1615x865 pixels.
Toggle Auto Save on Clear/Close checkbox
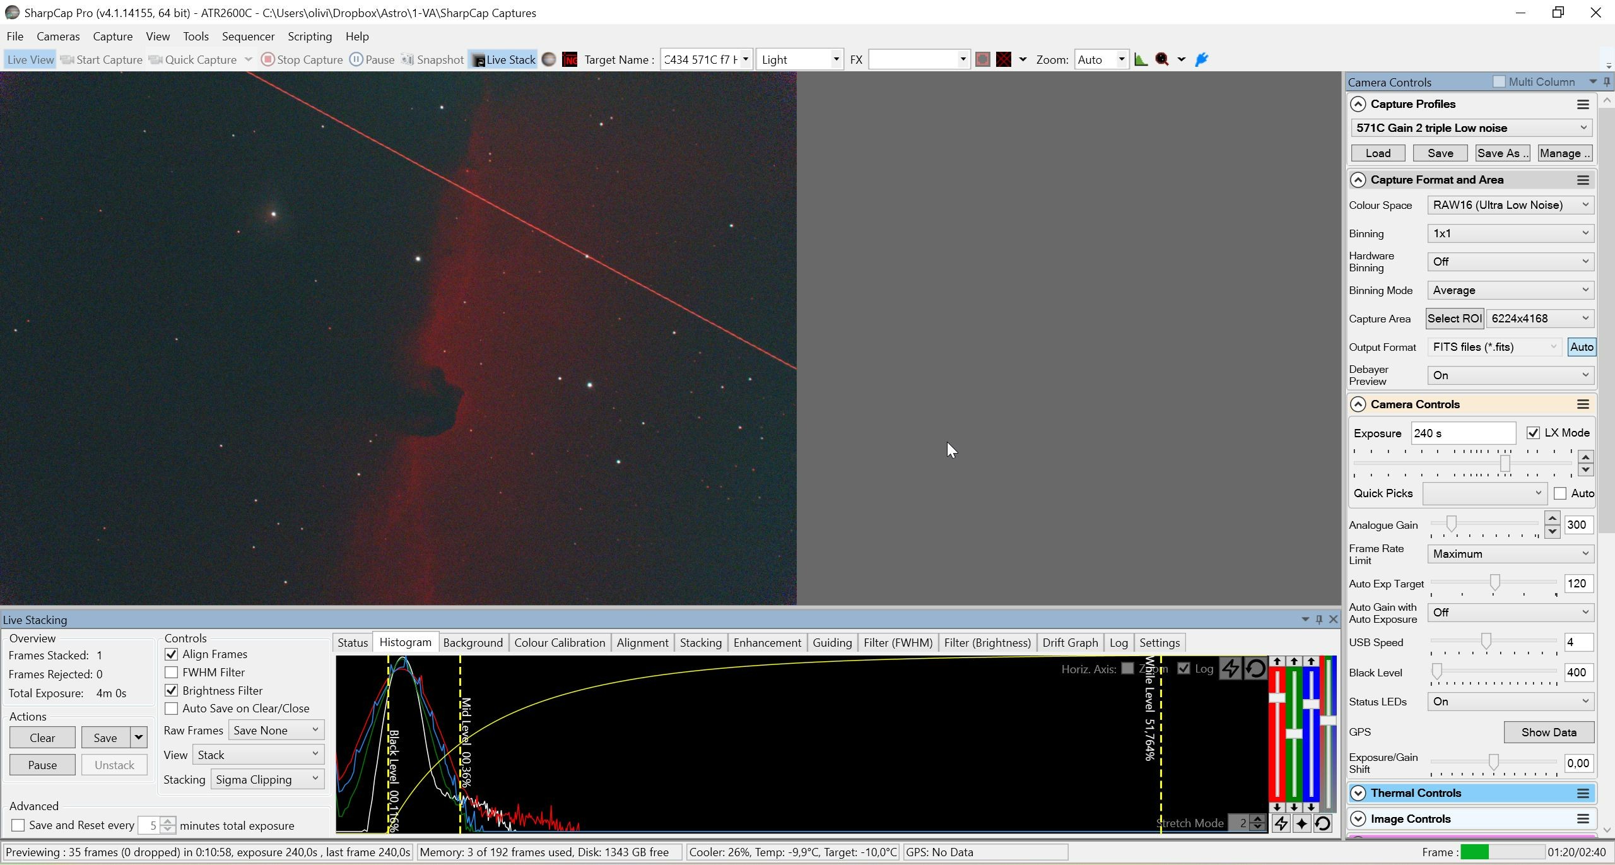click(x=171, y=709)
